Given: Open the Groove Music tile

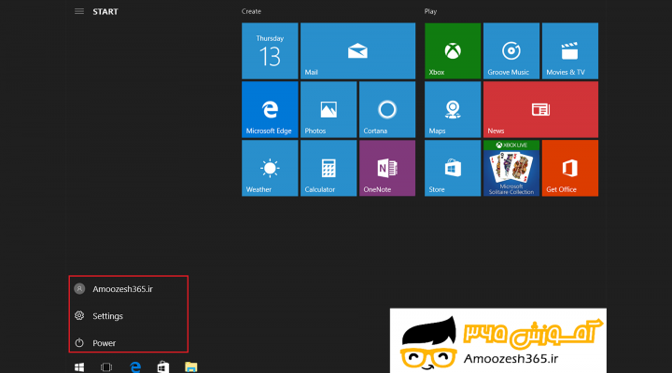Looking at the screenshot, I should point(511,51).
